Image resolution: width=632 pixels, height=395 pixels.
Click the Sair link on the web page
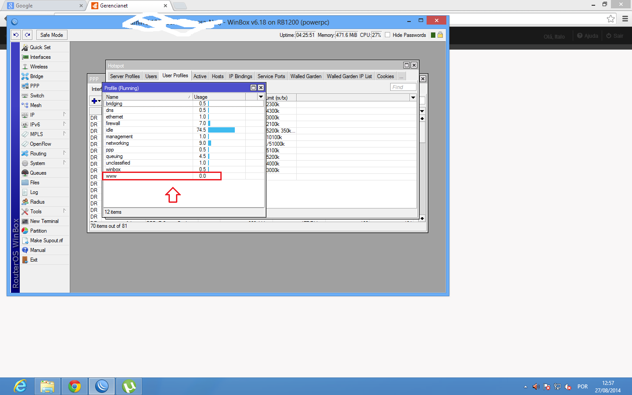pos(615,36)
